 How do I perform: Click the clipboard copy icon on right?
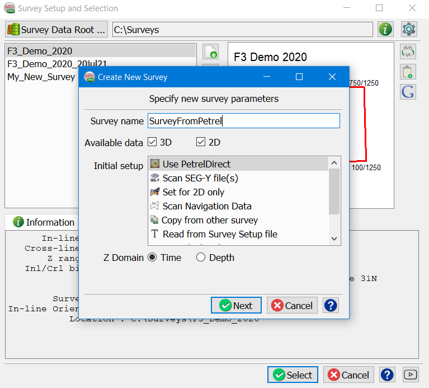[x=408, y=72]
